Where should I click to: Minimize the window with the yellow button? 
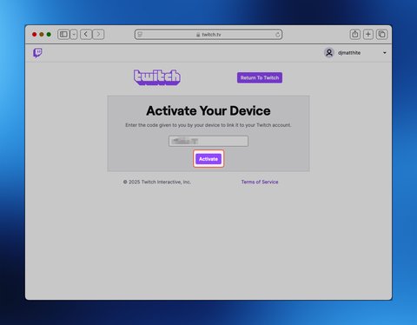(42, 35)
